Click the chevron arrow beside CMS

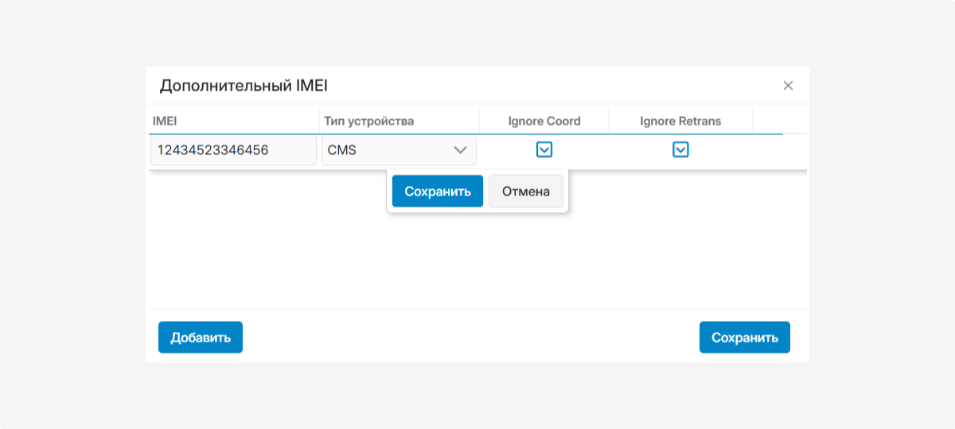click(460, 149)
